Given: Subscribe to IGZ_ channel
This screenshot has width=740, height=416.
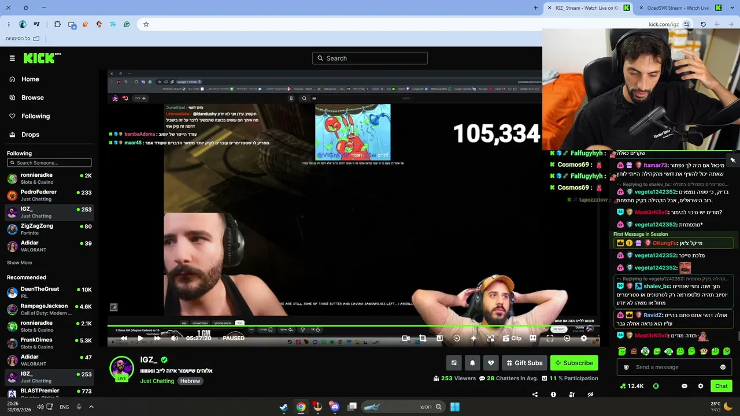Looking at the screenshot, I should [574, 363].
